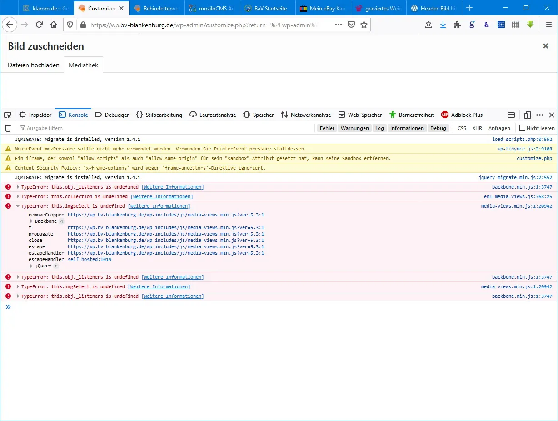The height and width of the screenshot is (421, 558).
Task: Open the Barrierefreiheit panel
Action: [x=411, y=115]
